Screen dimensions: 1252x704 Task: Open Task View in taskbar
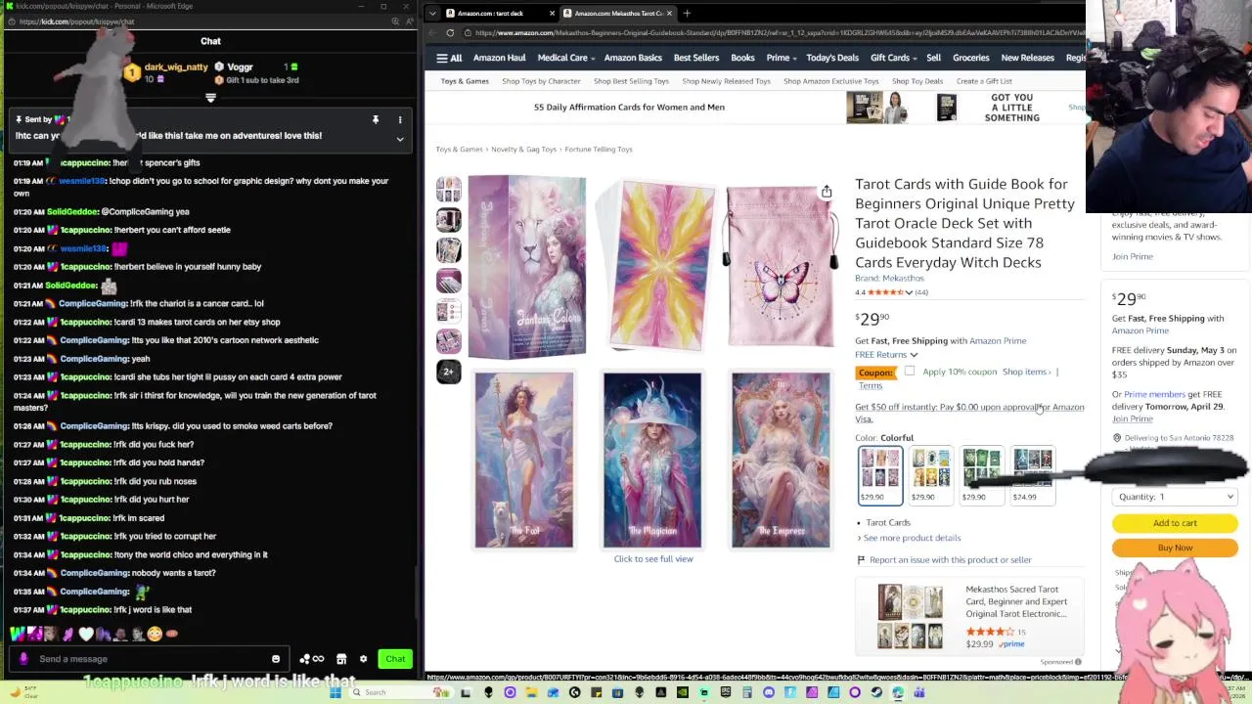click(466, 692)
